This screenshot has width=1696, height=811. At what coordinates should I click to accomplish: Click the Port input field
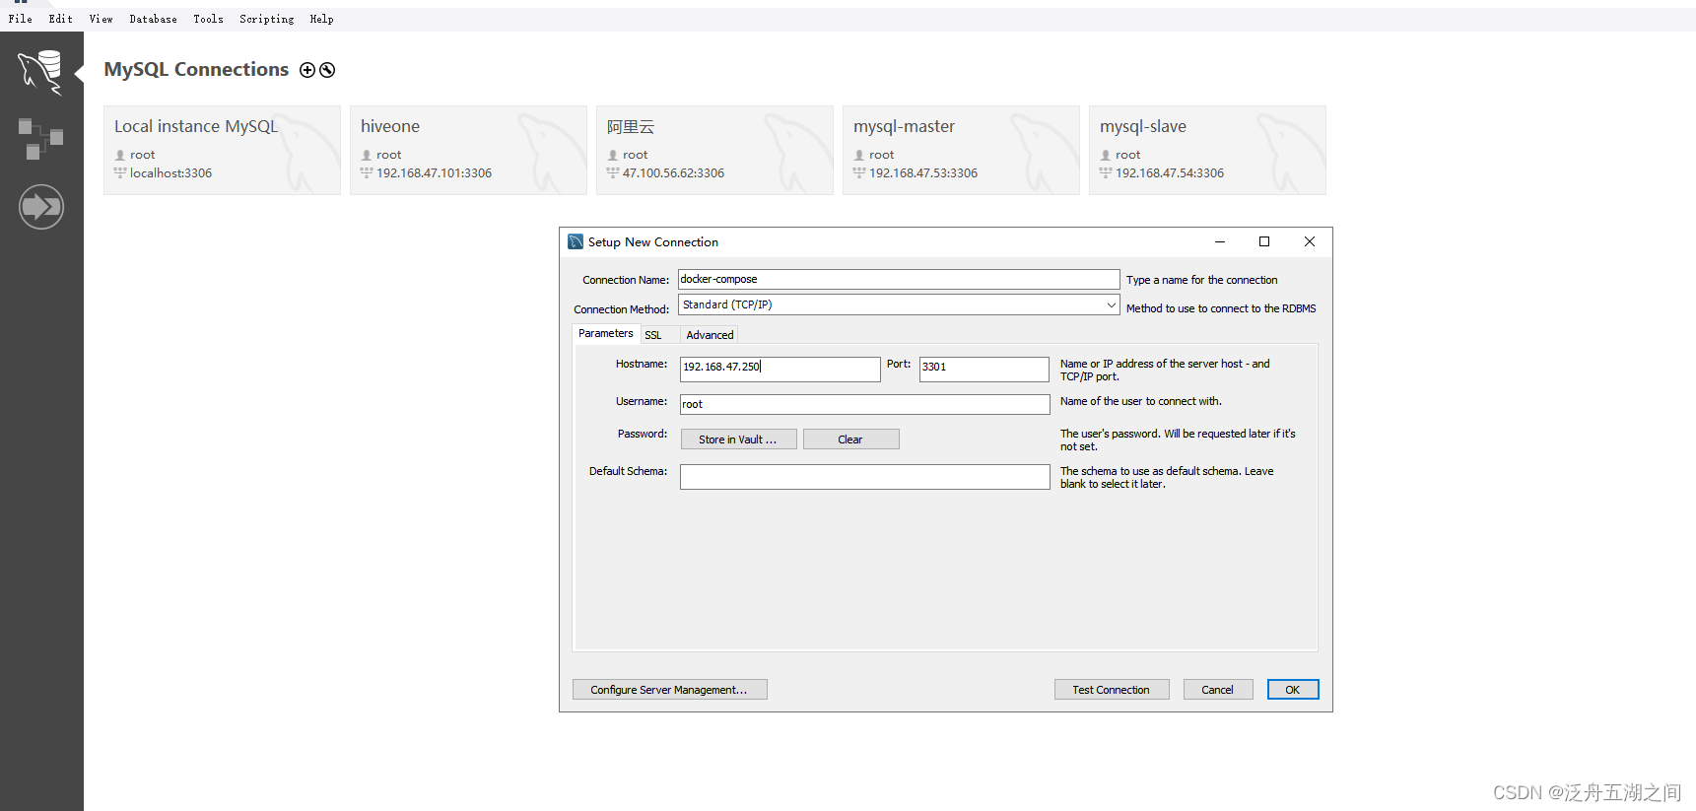pyautogui.click(x=984, y=369)
